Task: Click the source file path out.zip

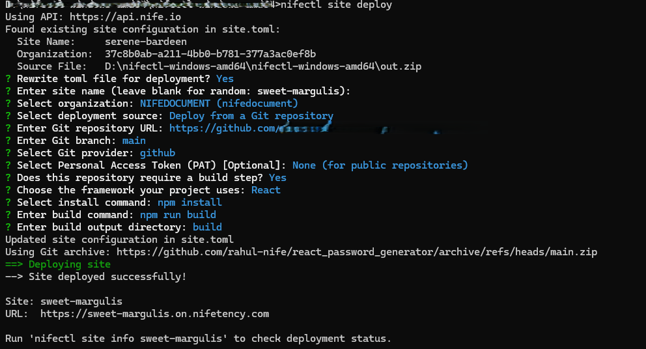Action: (x=263, y=66)
